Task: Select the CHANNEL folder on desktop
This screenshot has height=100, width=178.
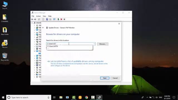Action: click(5, 18)
